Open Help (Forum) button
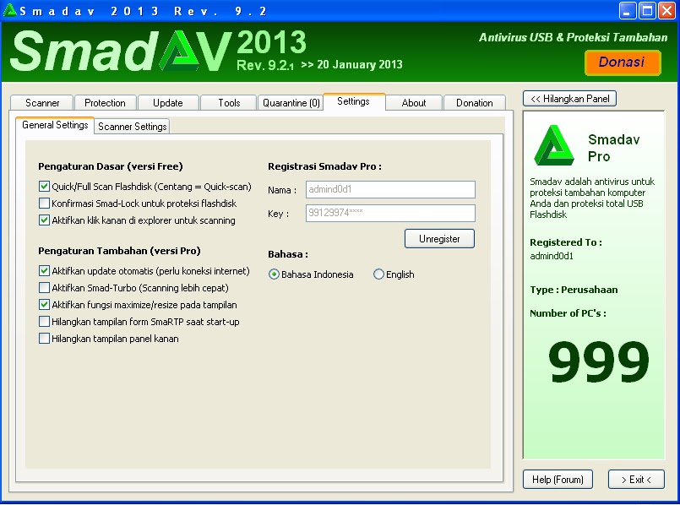This screenshot has height=505, width=680. (x=558, y=480)
